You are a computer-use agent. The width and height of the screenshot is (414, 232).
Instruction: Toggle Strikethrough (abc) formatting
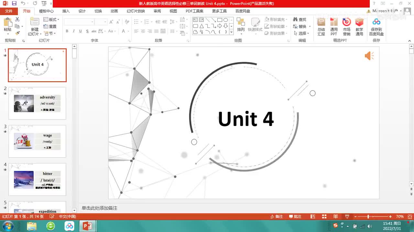(x=94, y=31)
